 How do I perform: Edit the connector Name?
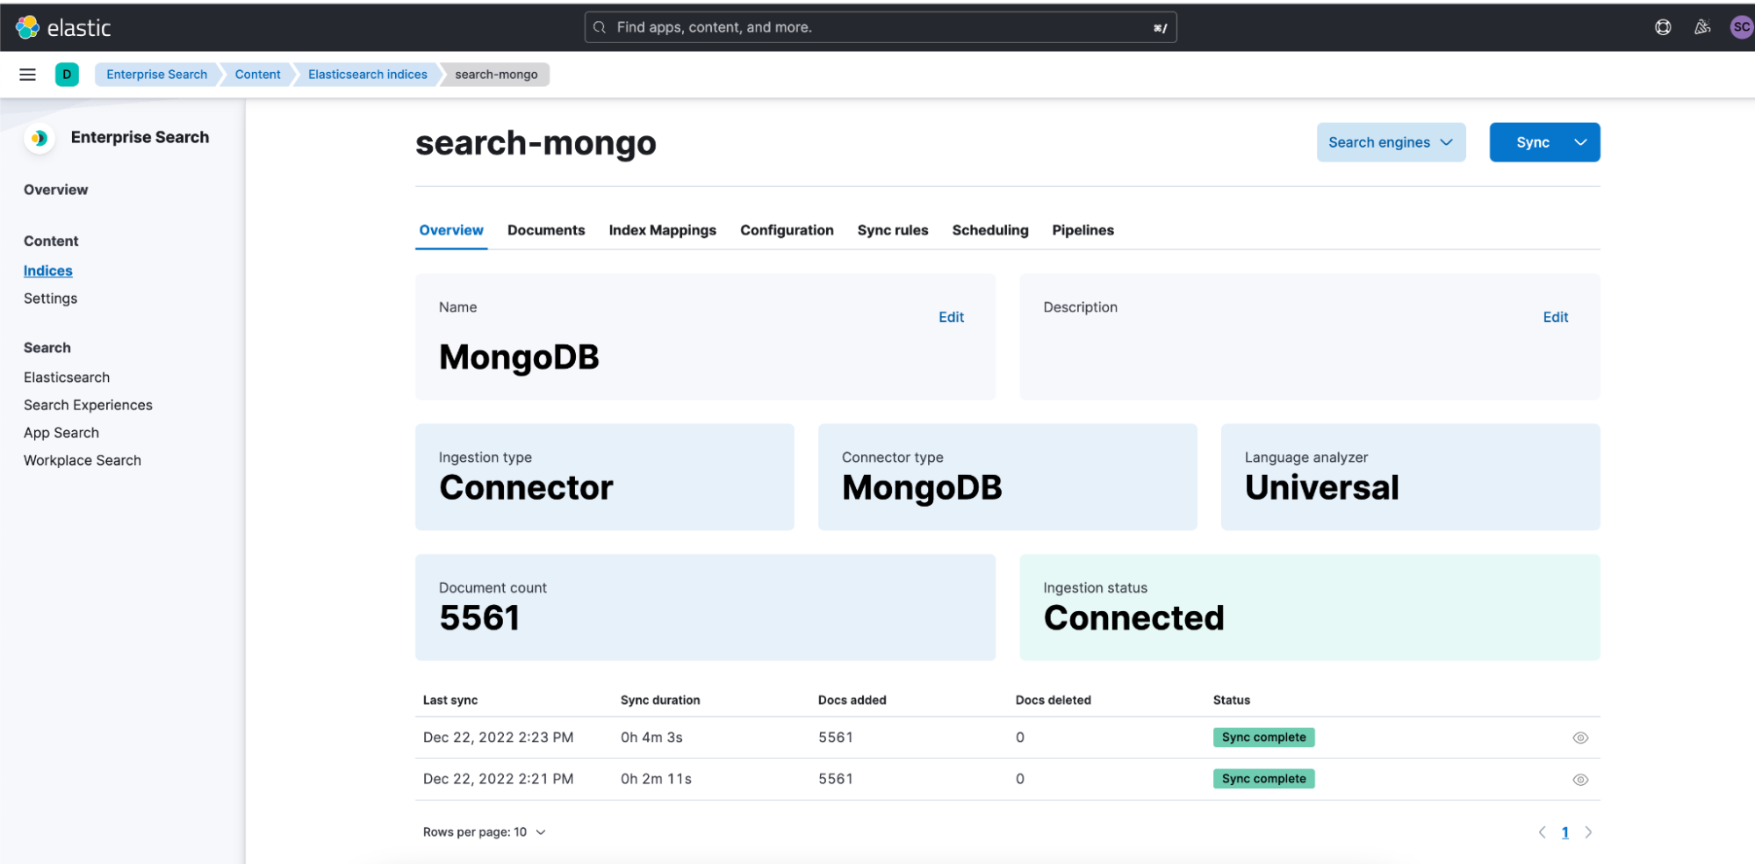click(951, 317)
